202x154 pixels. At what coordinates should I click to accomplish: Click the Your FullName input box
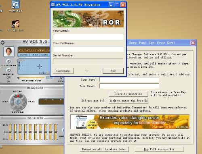[88, 49]
